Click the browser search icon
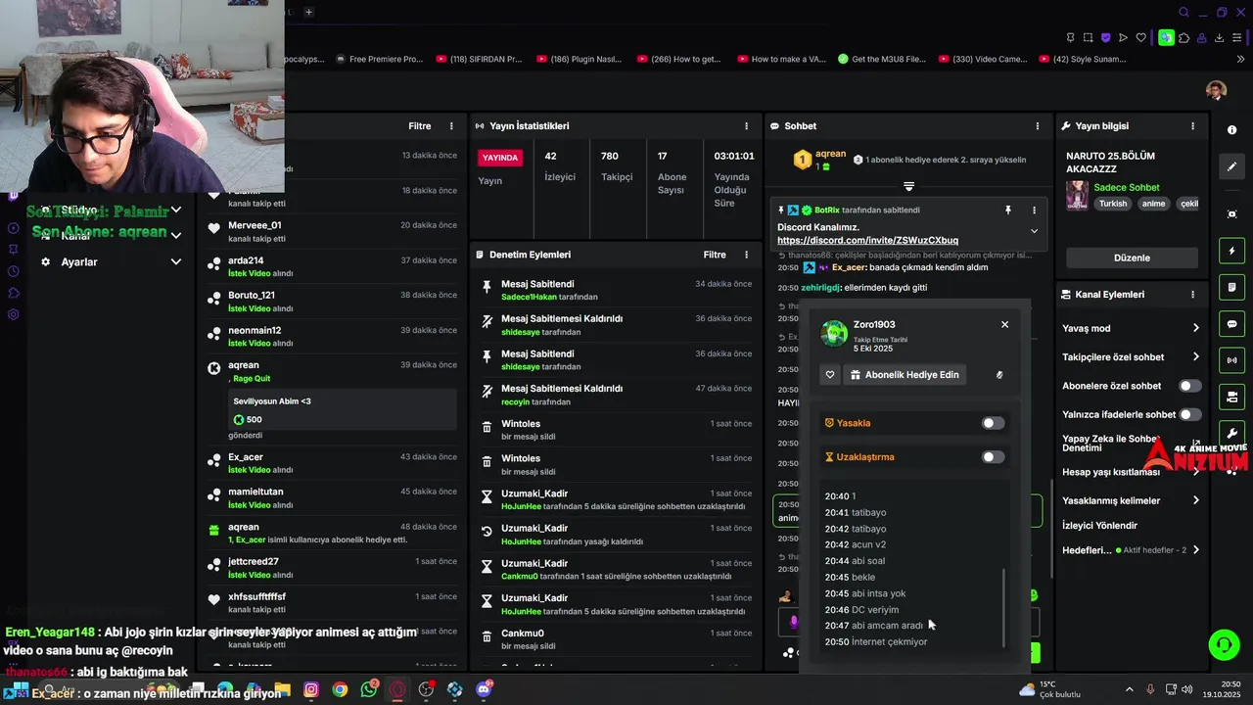This screenshot has height=705, width=1253. 1183,13
